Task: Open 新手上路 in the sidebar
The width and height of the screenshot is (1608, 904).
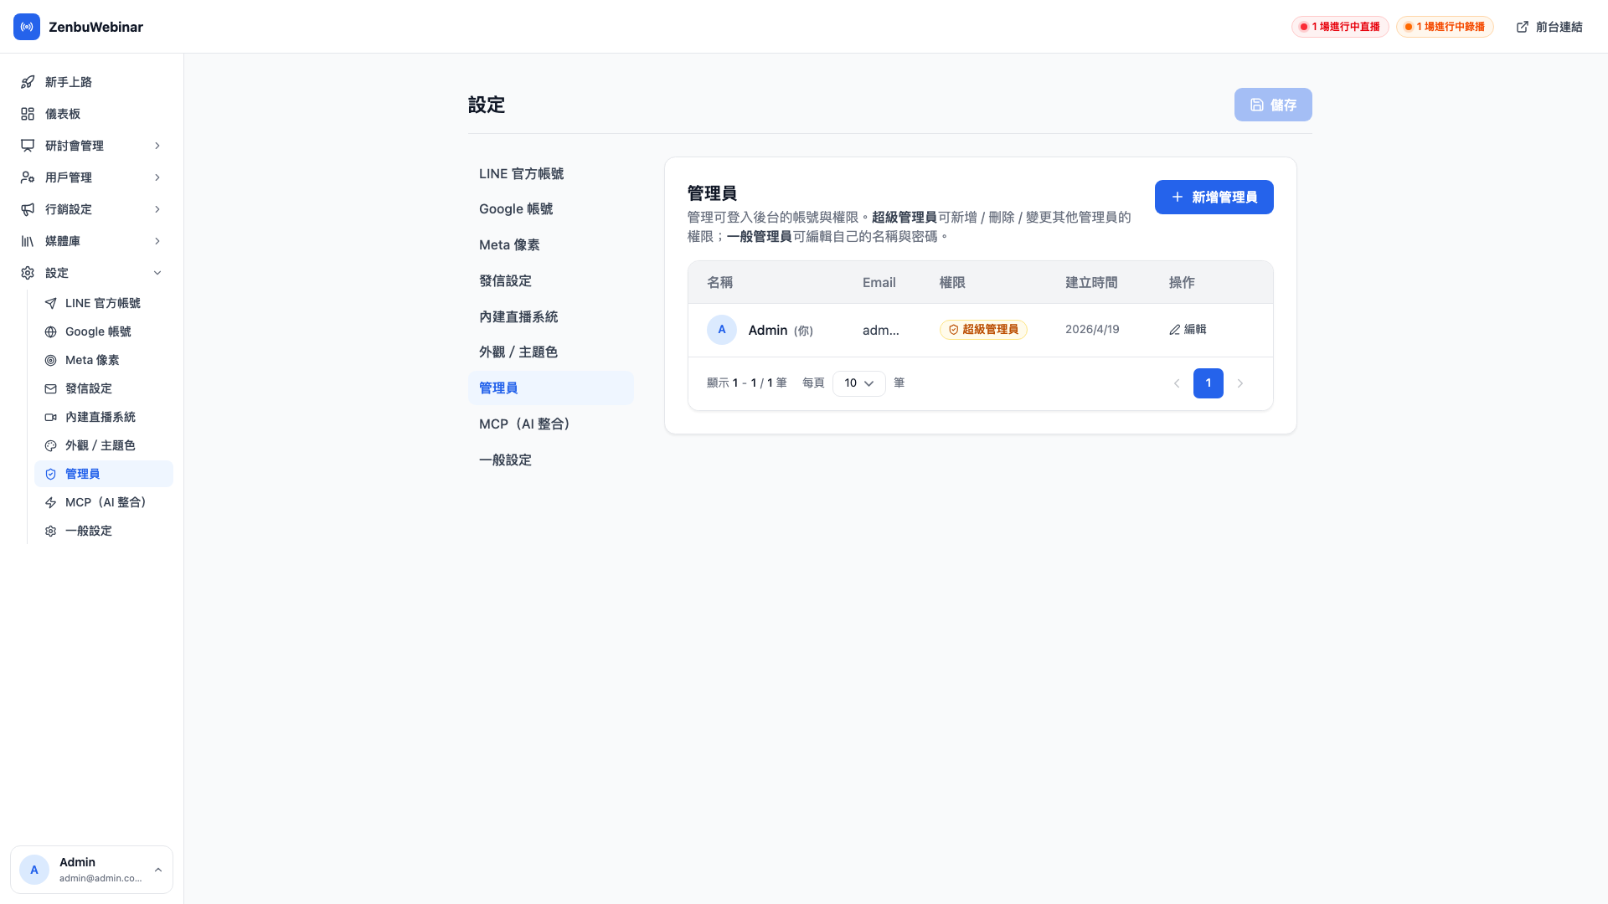Action: (x=92, y=82)
